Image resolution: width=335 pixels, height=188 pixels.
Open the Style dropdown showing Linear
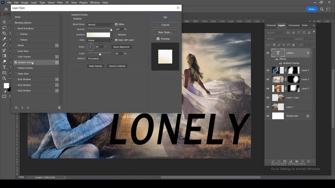[100, 40]
